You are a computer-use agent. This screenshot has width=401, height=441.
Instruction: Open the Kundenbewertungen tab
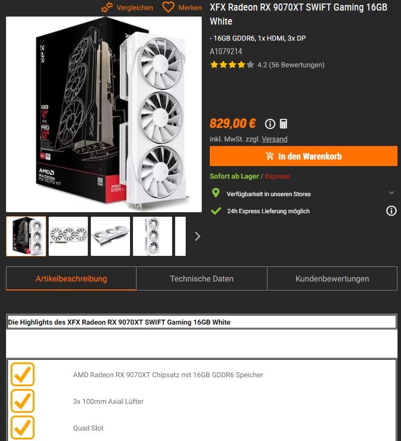tap(332, 278)
